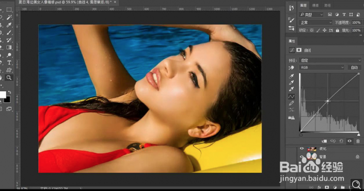Select the Hand tool
Screen dimensions: 364x191
pos(1,78)
